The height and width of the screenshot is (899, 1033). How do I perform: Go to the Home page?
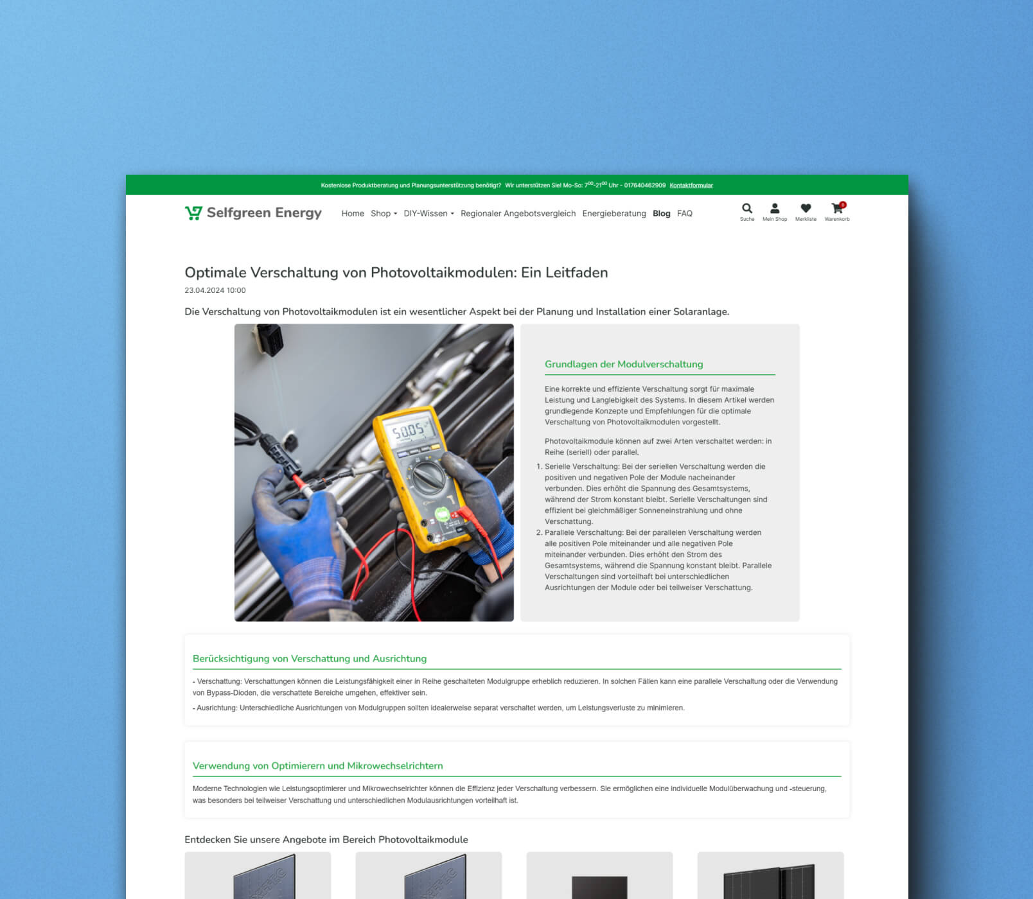coord(353,214)
